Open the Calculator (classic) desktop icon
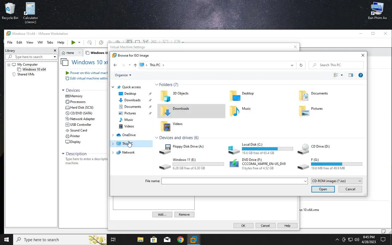The height and width of the screenshot is (245, 392). click(30, 13)
